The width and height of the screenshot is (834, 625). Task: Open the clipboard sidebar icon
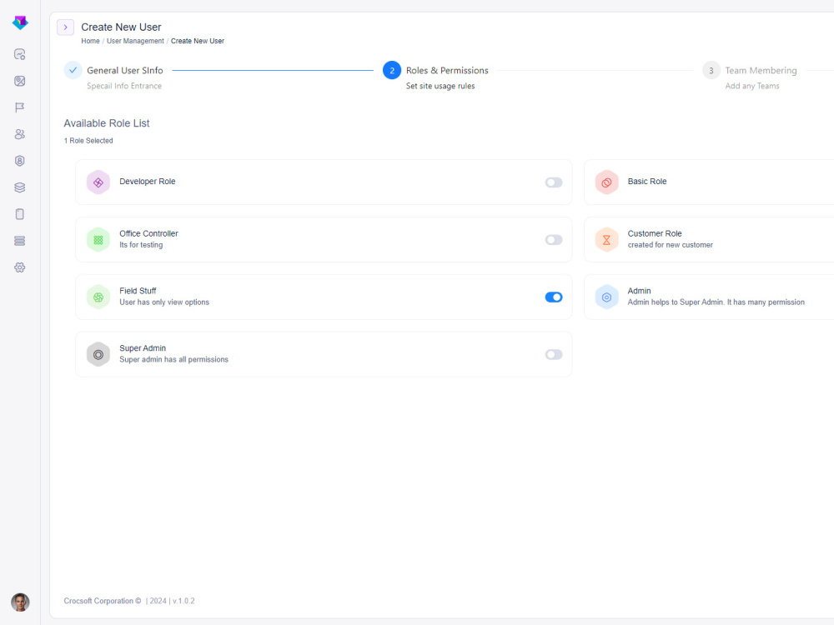(x=20, y=214)
